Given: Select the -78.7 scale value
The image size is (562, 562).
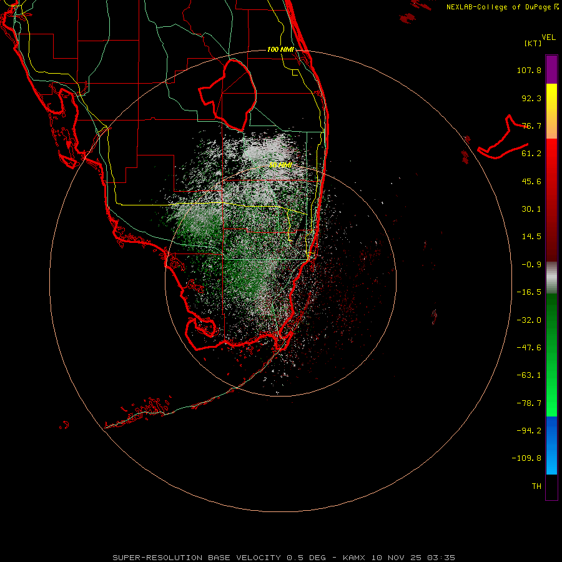Looking at the screenshot, I should [529, 403].
